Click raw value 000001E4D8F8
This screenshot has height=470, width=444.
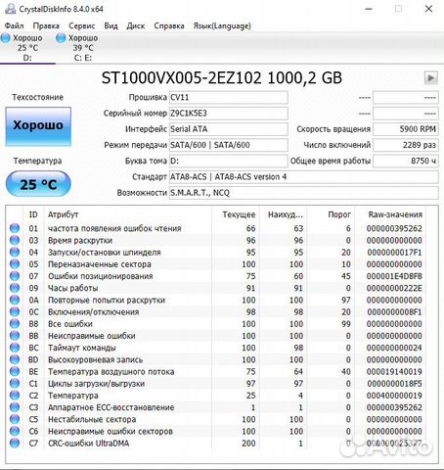tap(394, 276)
